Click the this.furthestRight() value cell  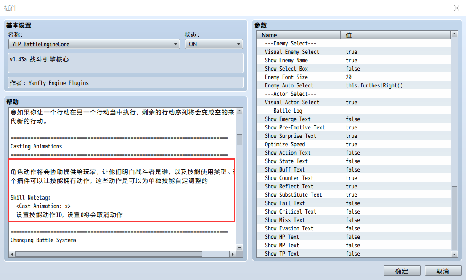point(374,86)
